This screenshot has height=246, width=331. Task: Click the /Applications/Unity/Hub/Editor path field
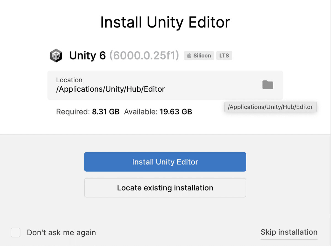click(x=110, y=89)
